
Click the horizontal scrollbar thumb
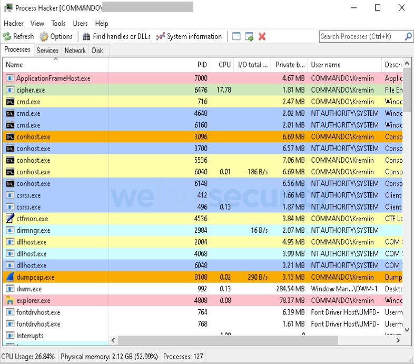point(228,340)
